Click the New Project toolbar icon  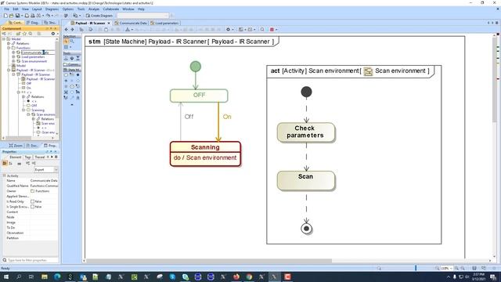(5, 16)
